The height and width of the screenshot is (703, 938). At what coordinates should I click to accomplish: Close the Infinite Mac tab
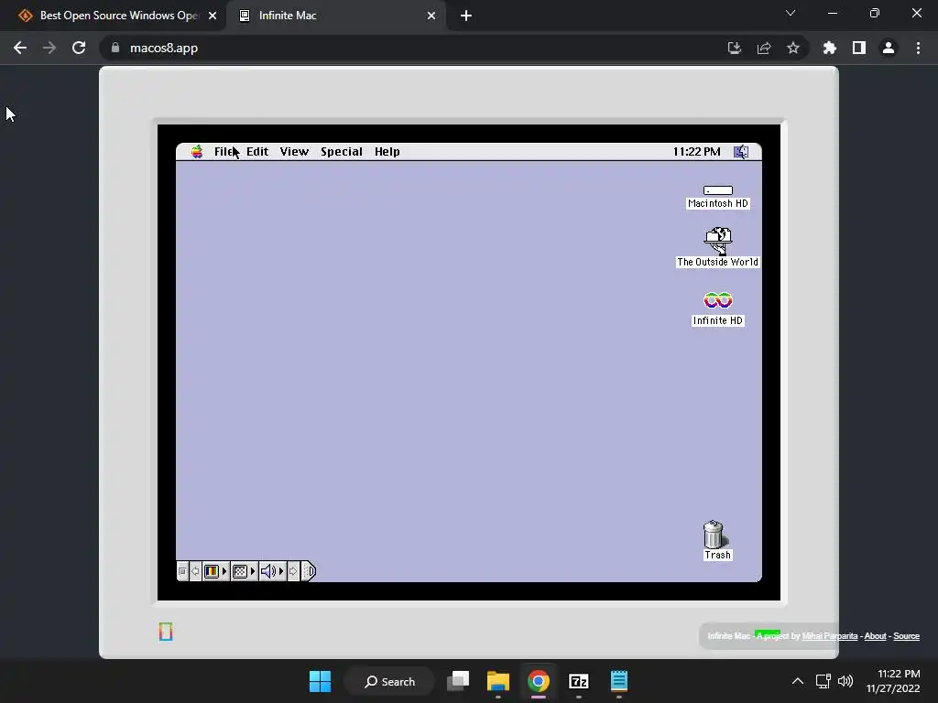coord(431,16)
